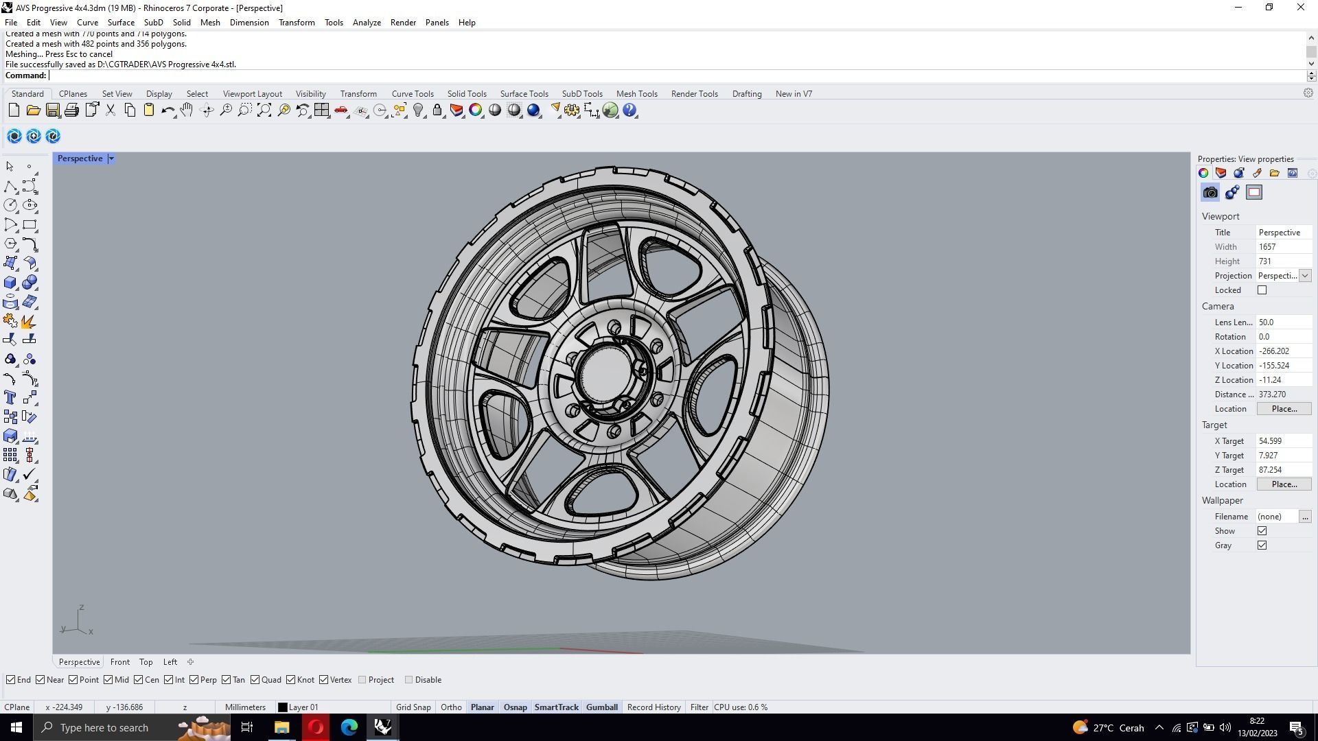Click the Four Viewports layout icon
The width and height of the screenshot is (1318, 741).
coord(322,110)
